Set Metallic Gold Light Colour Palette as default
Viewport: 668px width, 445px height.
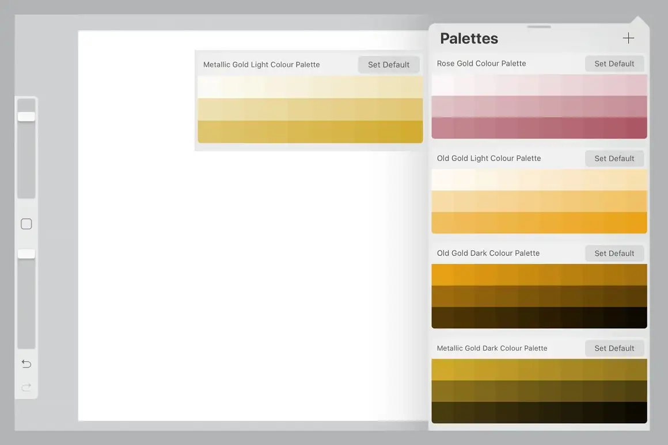(x=389, y=64)
